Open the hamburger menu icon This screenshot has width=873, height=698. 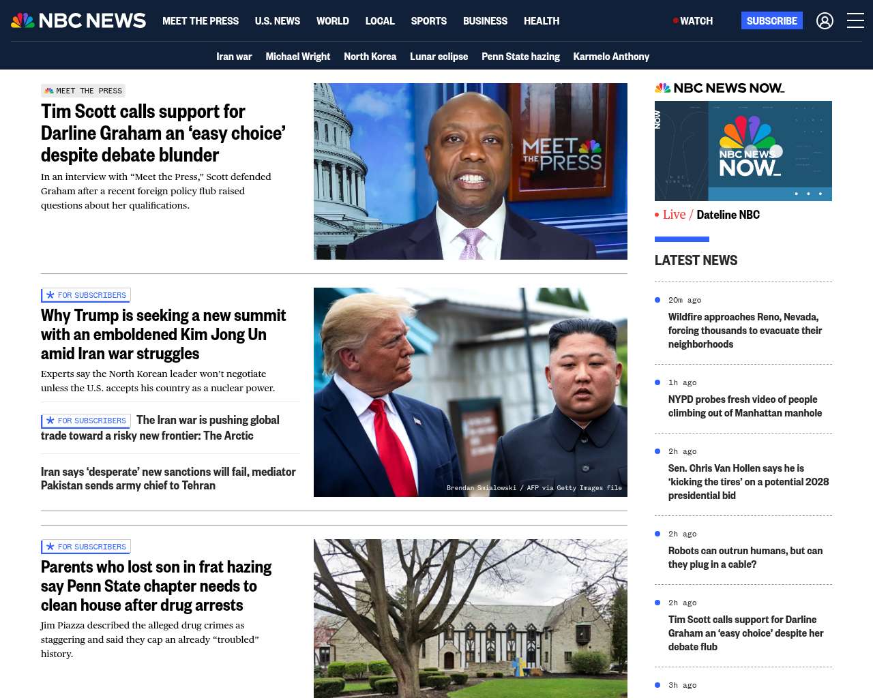click(855, 21)
